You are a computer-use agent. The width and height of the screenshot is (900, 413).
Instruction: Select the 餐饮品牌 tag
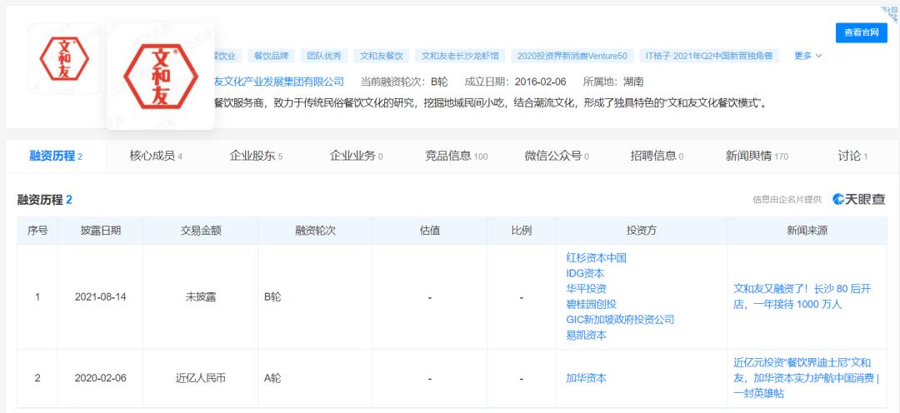tap(271, 56)
